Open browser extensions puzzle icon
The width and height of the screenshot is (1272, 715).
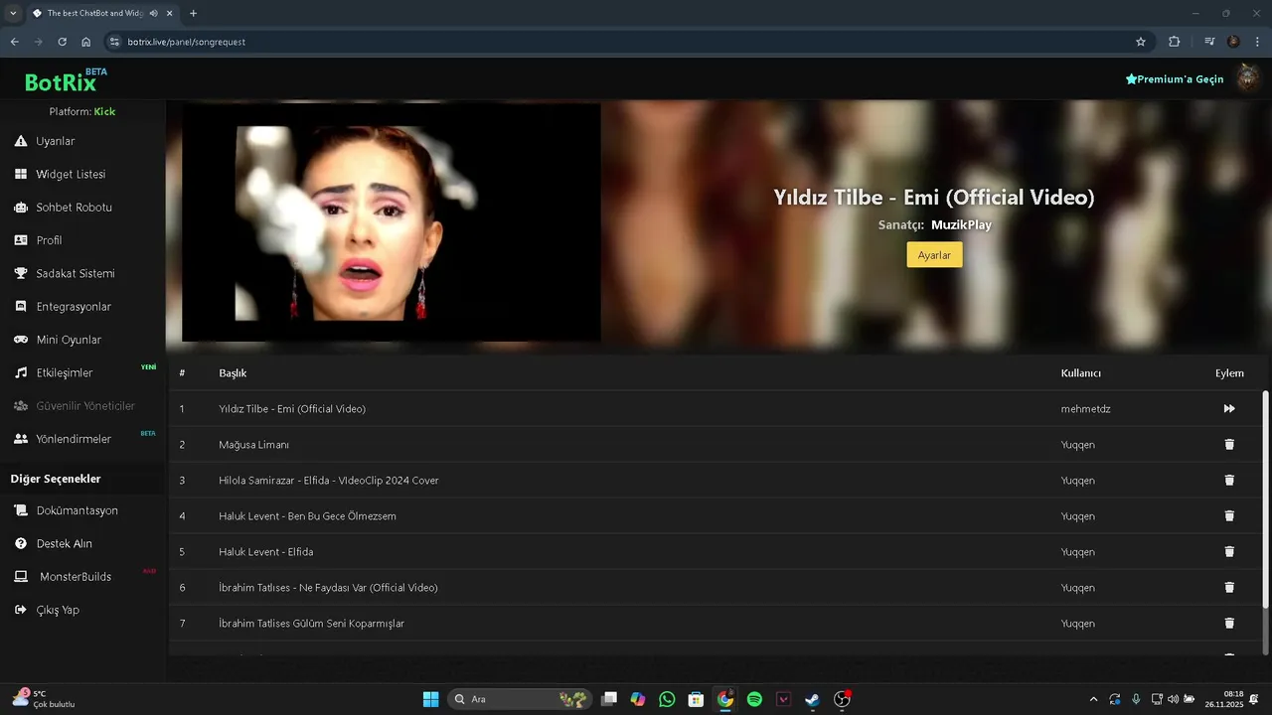pyautogui.click(x=1175, y=42)
